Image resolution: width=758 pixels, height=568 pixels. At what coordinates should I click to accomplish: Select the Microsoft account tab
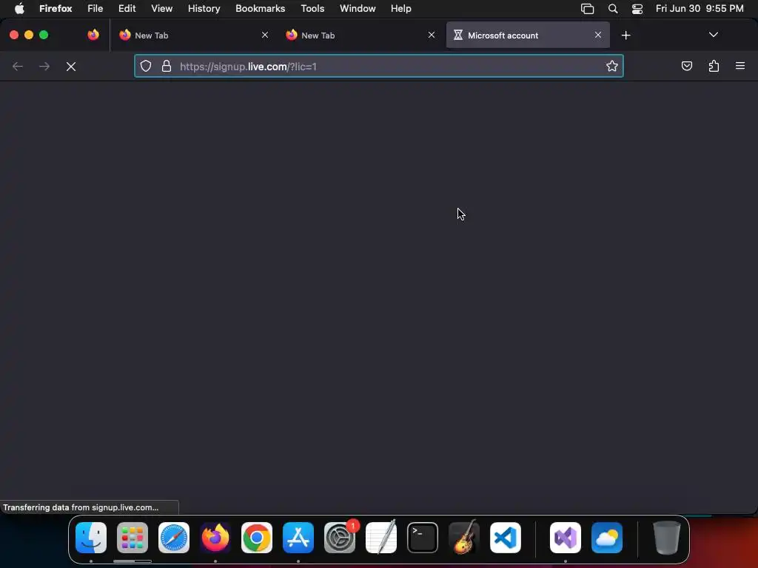point(527,35)
